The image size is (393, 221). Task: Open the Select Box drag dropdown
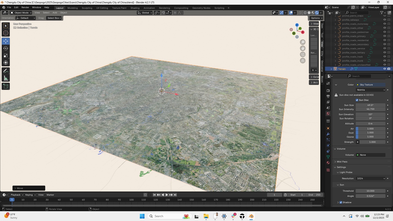(54, 18)
